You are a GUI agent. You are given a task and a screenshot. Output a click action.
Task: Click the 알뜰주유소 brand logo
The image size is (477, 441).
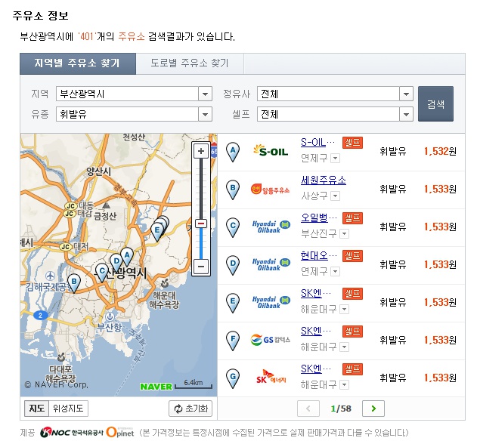click(x=270, y=189)
